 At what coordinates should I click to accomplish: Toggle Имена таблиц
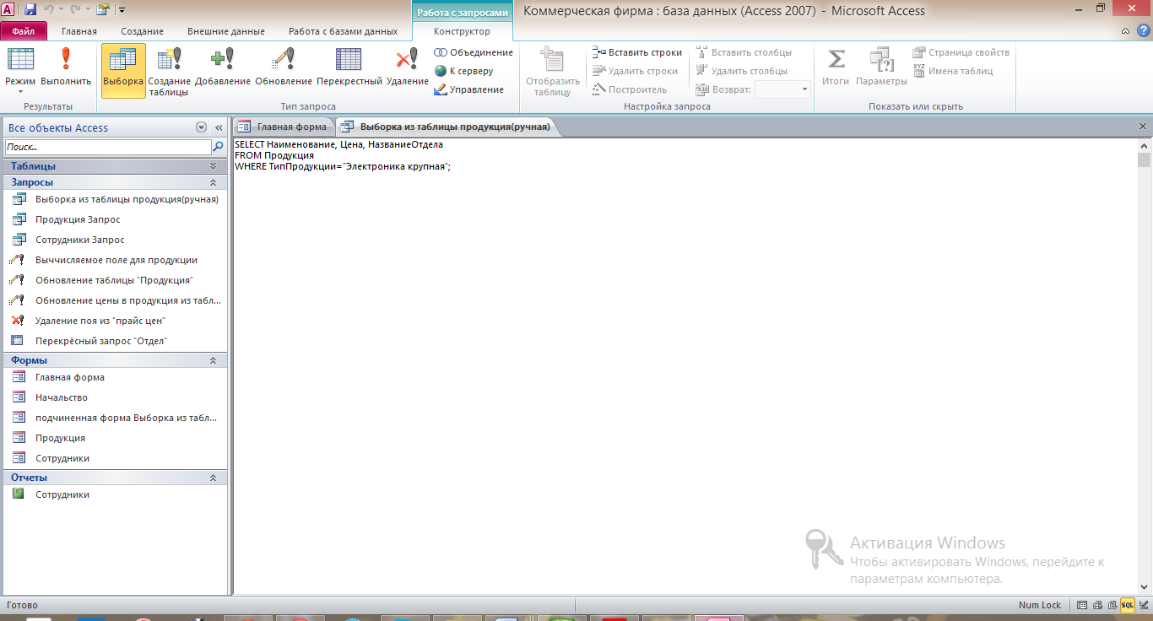click(952, 71)
